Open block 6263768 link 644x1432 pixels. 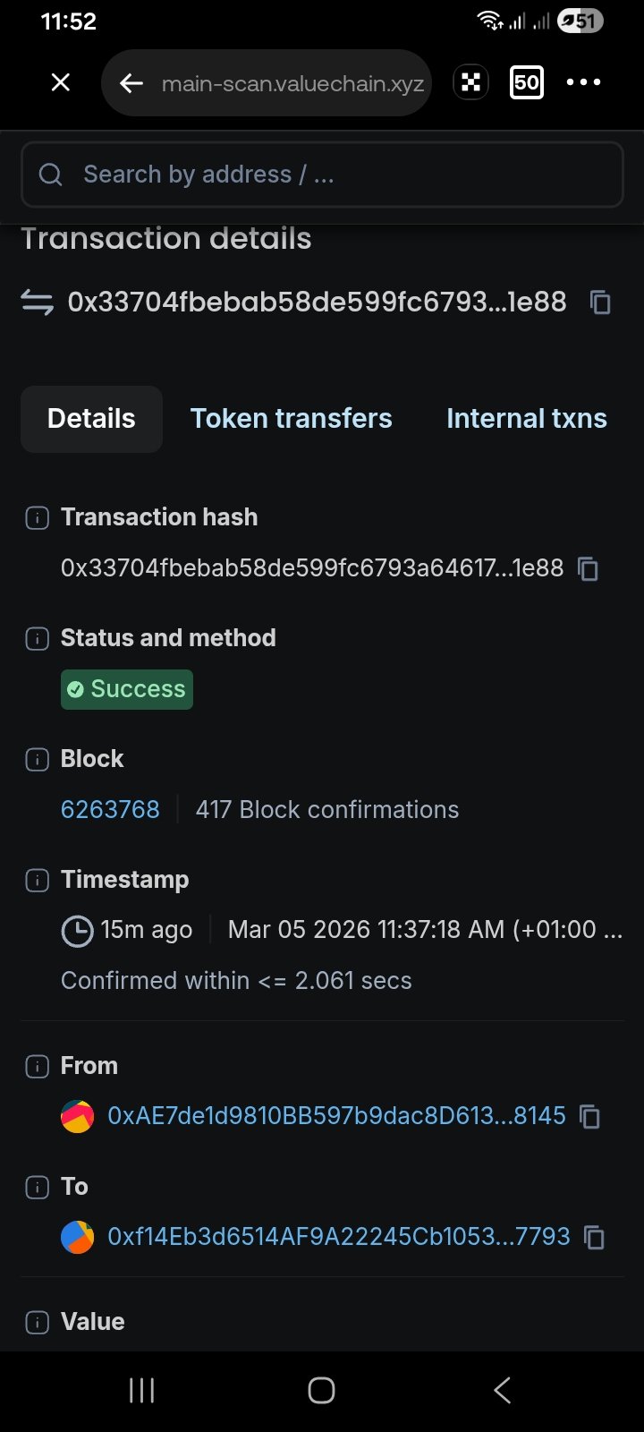(x=110, y=809)
